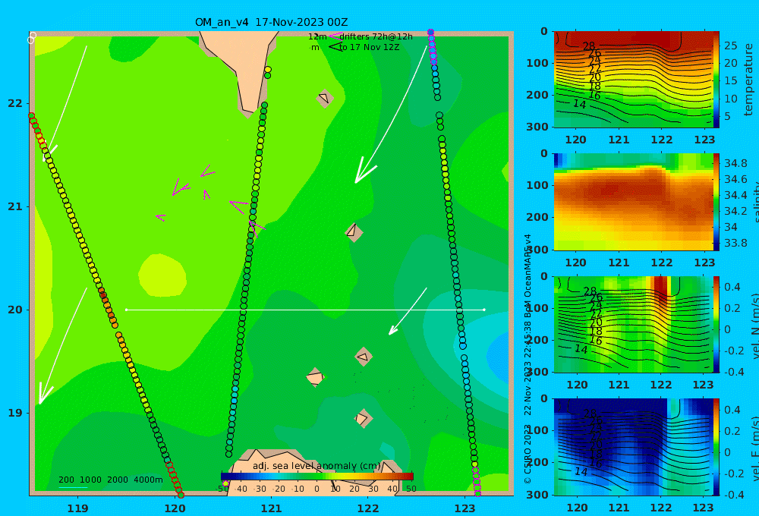Screen dimensions: 759x516
Task: Click the '12m' legend label
Action: click(317, 36)
